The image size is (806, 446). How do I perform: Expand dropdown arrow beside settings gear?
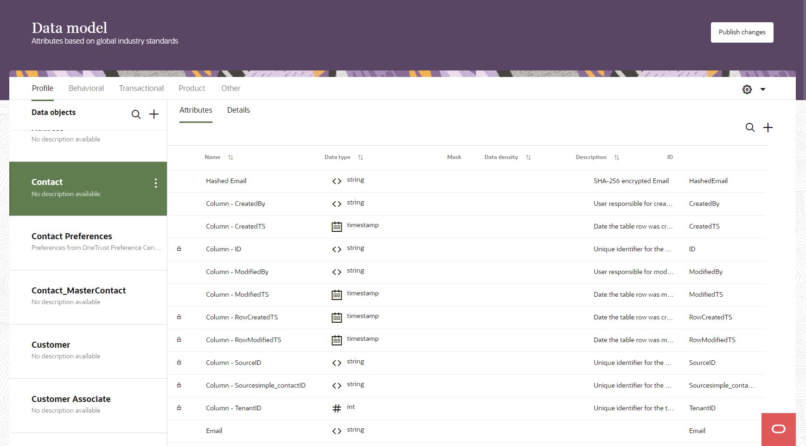pos(762,89)
